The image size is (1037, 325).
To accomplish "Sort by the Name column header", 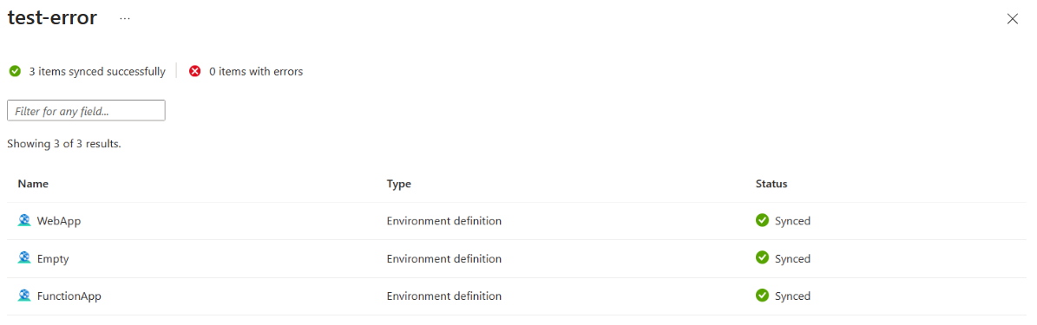I will click(33, 184).
